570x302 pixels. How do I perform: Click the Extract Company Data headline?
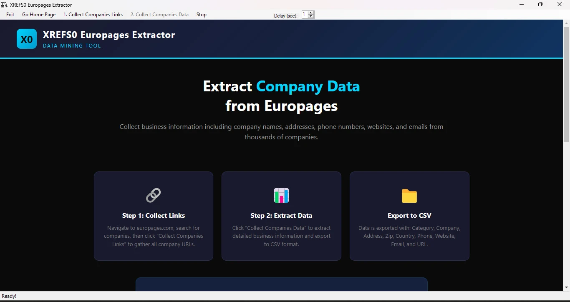pyautogui.click(x=281, y=96)
